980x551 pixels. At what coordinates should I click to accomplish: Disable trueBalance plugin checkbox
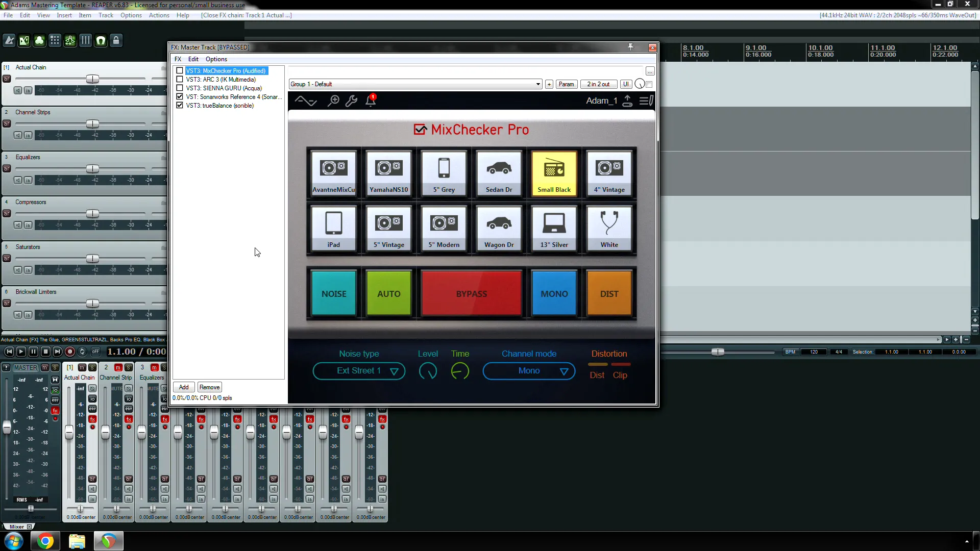point(180,106)
